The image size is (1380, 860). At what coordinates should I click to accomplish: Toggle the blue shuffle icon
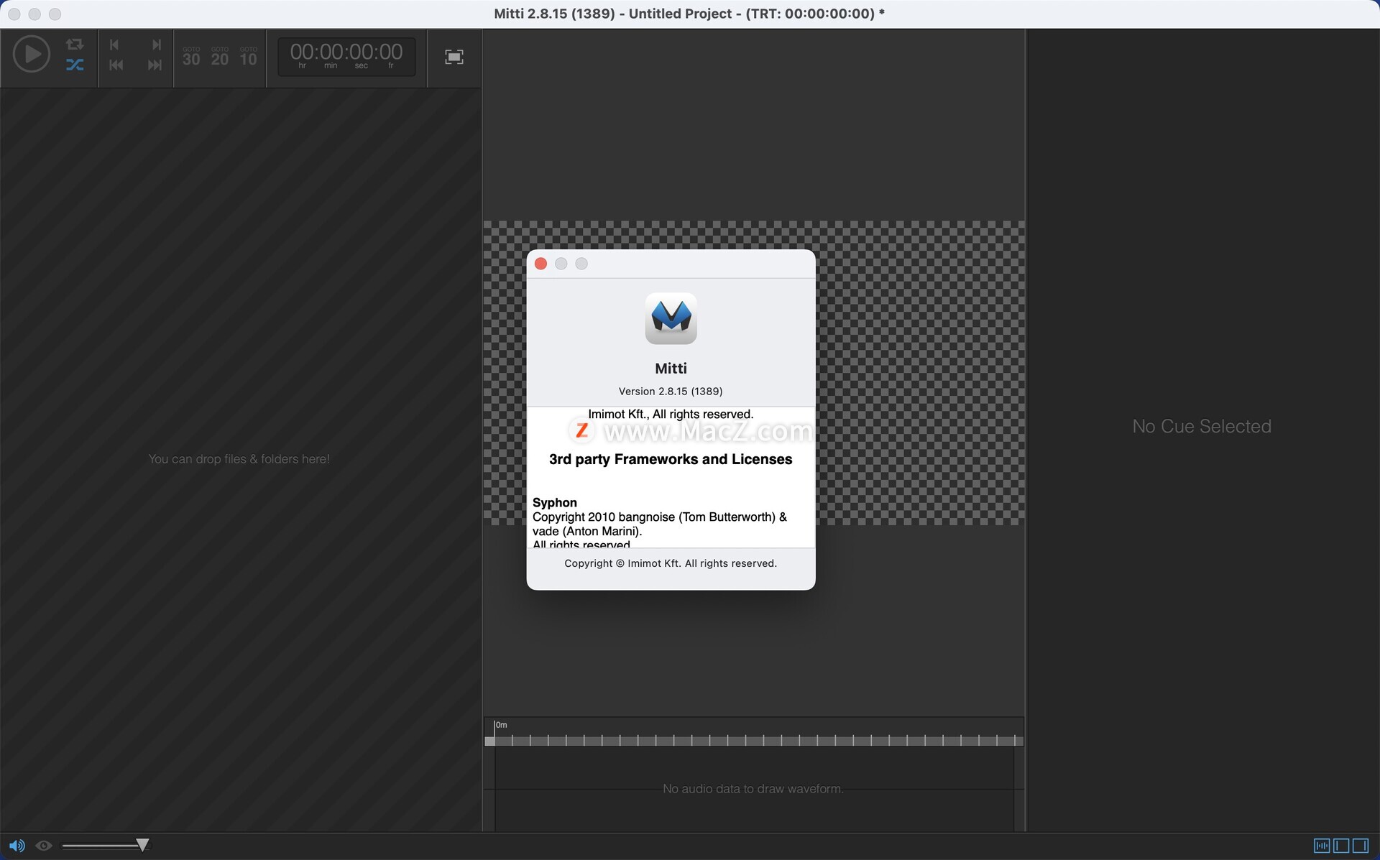(75, 65)
